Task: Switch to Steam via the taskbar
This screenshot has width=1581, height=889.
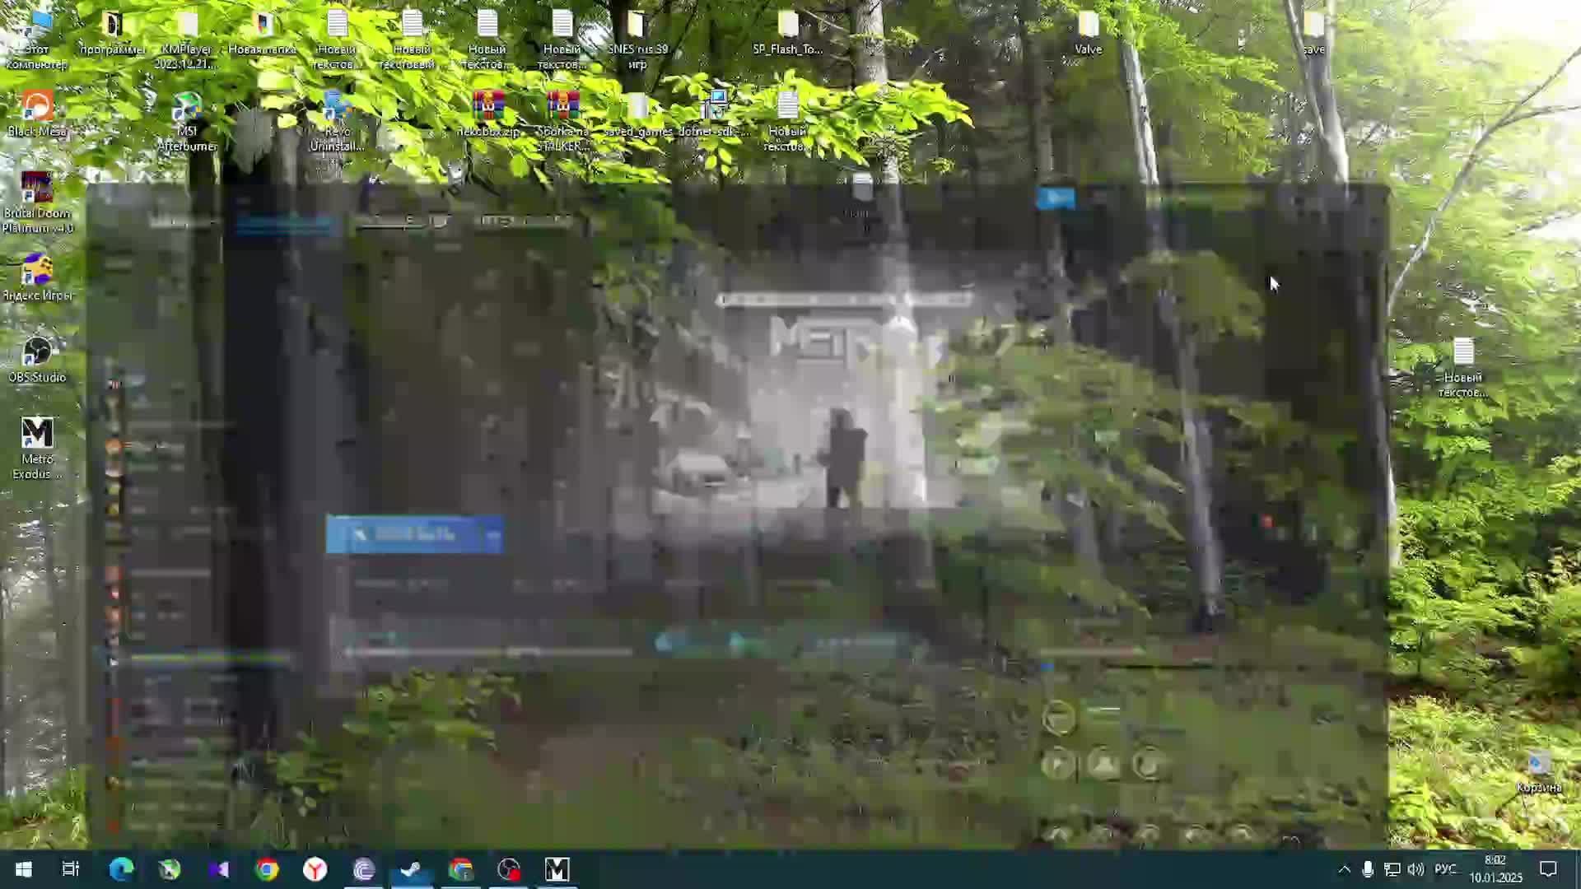Action: [x=412, y=869]
